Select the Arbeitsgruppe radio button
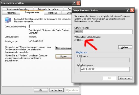Viewport: 139px width, 95px height. (x=78, y=65)
